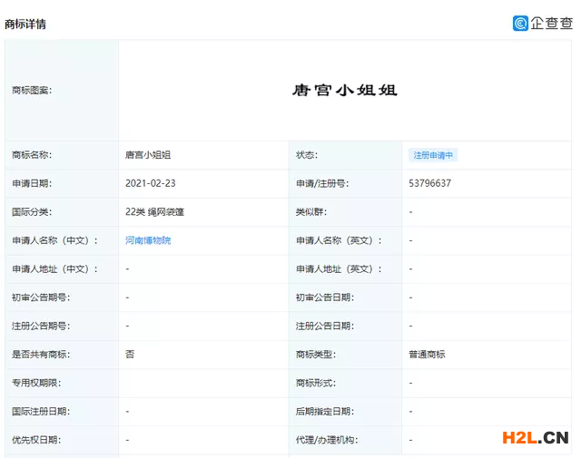Click the 初审公告日期 label
Image resolution: width=581 pixels, height=458 pixels.
[325, 297]
